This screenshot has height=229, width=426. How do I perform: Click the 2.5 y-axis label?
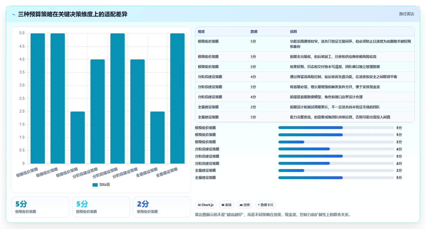(22, 99)
